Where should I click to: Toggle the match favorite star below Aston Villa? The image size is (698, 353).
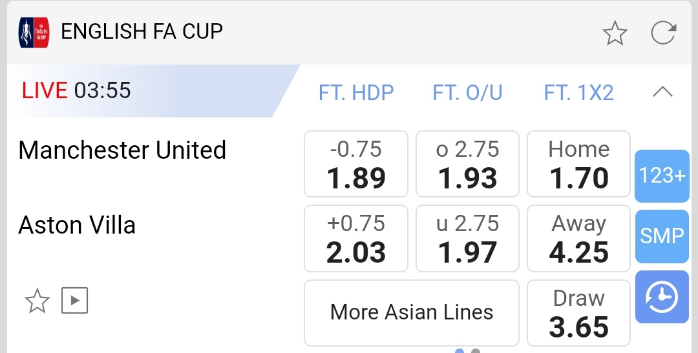[x=37, y=300]
